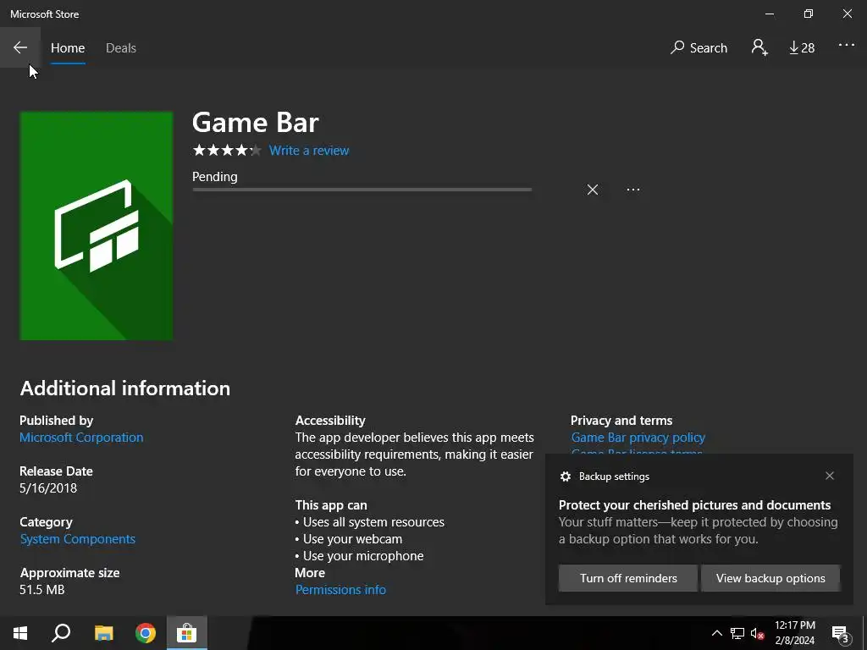Click the 5/16/2018 release date
This screenshot has width=867, height=650.
(48, 488)
